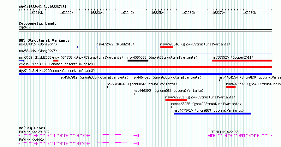Open the nsv472079 (Kidd2010) variant label
281x147 pixels.
[115, 44]
